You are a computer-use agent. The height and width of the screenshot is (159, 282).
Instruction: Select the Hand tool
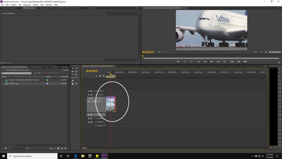73,84
